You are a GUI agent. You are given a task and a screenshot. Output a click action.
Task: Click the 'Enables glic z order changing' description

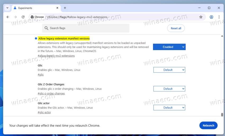[70, 89]
